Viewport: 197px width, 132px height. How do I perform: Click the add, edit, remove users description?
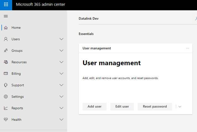(x=120, y=78)
